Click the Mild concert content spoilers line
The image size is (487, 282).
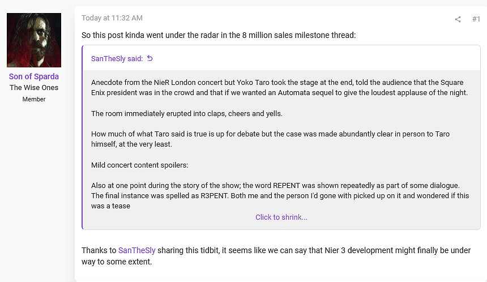pos(139,165)
